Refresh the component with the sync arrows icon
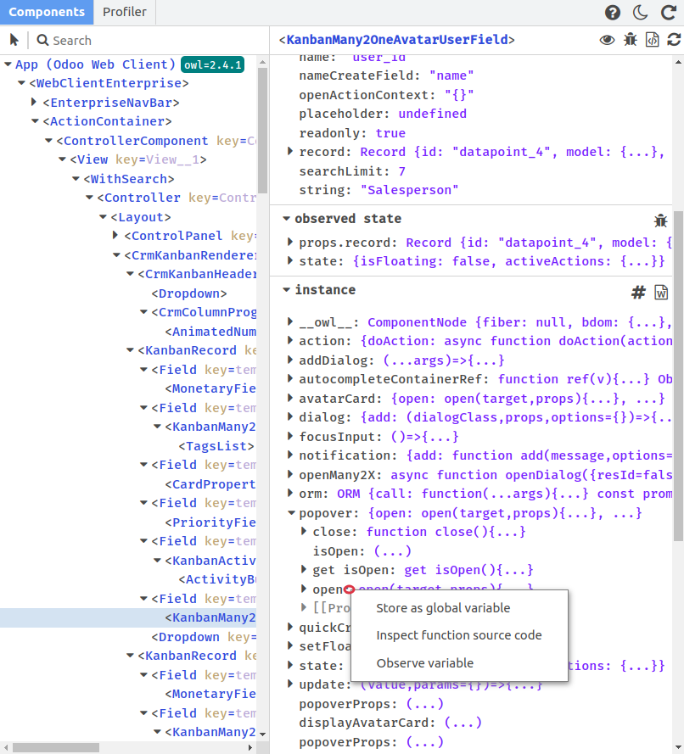Viewport: 684px width, 754px height. pos(674,40)
